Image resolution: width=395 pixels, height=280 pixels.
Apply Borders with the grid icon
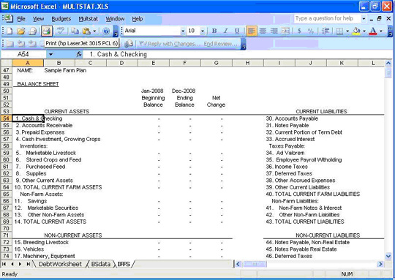(340, 31)
